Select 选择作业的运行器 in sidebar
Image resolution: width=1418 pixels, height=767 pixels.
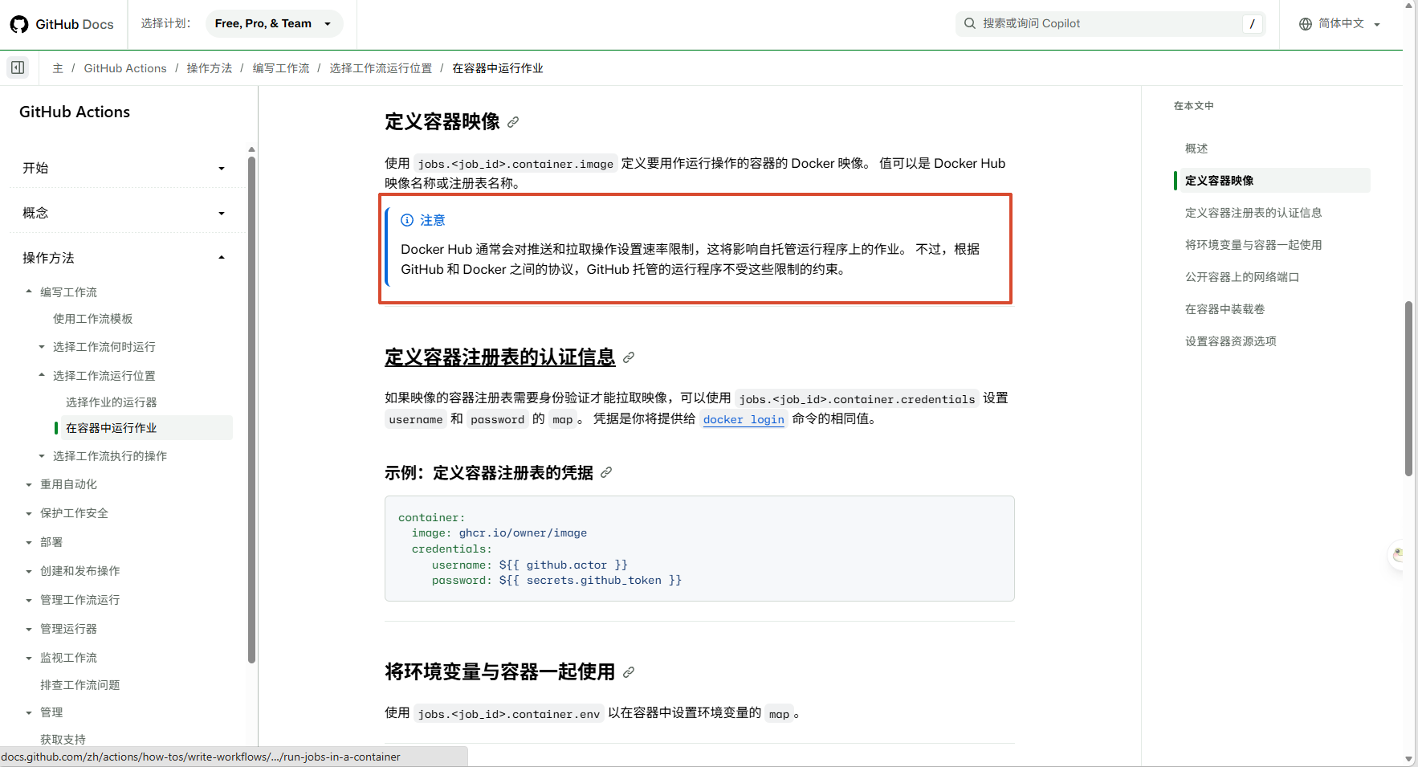[112, 402]
